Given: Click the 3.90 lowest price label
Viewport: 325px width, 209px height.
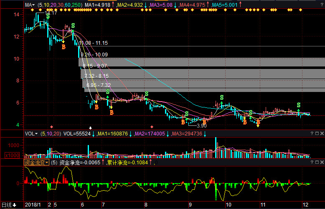Looking at the screenshot, I should coord(201,125).
